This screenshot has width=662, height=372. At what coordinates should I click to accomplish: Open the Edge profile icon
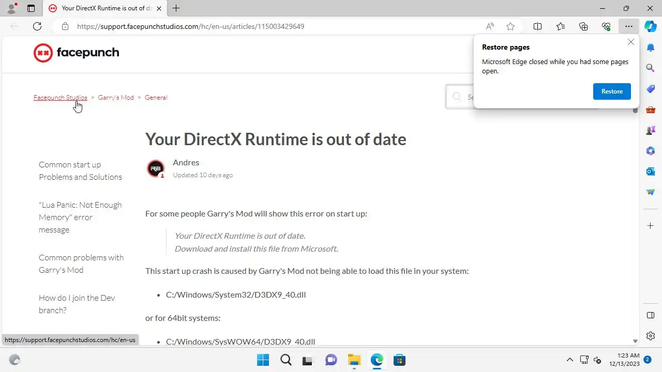coord(11,8)
